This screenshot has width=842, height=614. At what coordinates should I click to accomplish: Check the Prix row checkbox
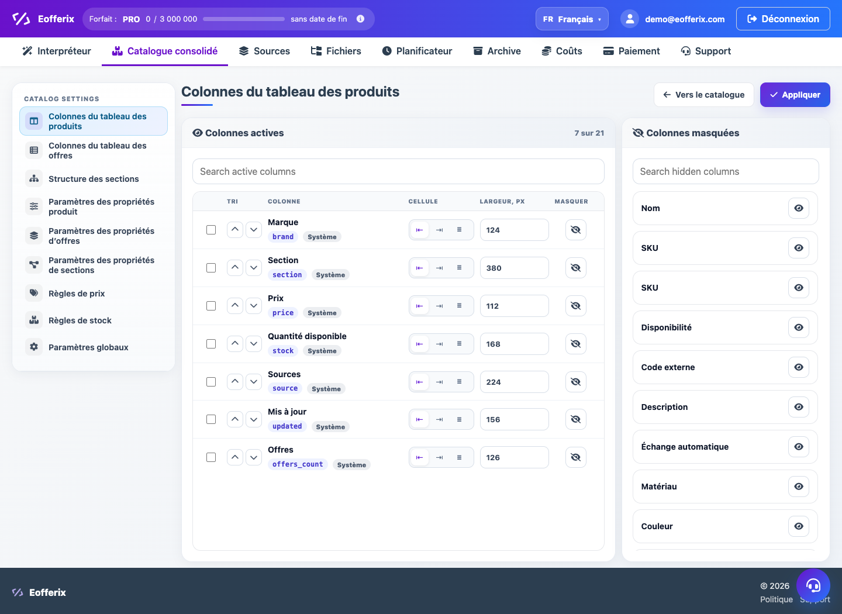pos(211,306)
